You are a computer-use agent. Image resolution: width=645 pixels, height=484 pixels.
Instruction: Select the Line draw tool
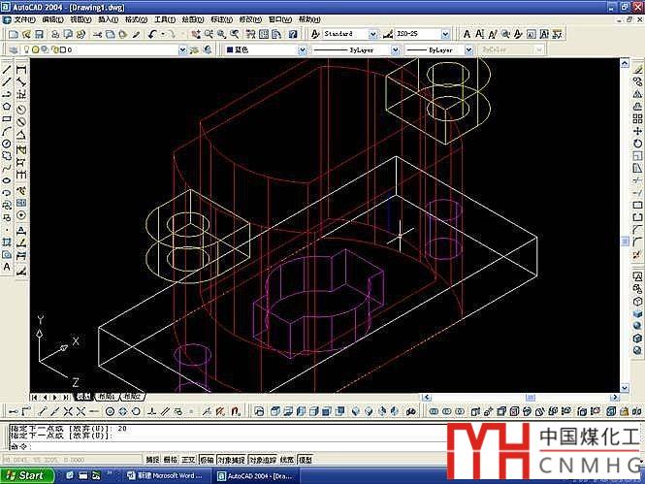point(7,70)
